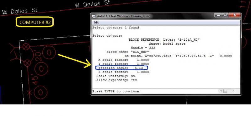
Task: Click the horizontal scrollbar left arrow
Action: click(x=221, y=91)
